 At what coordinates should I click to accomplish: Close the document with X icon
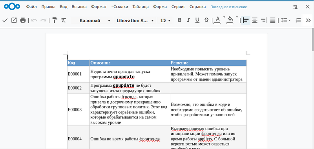tap(308, 7)
